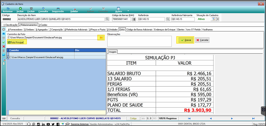The height and width of the screenshot is (126, 266).
Task: Click the red X icon in left sidebar
Action: (4, 46)
